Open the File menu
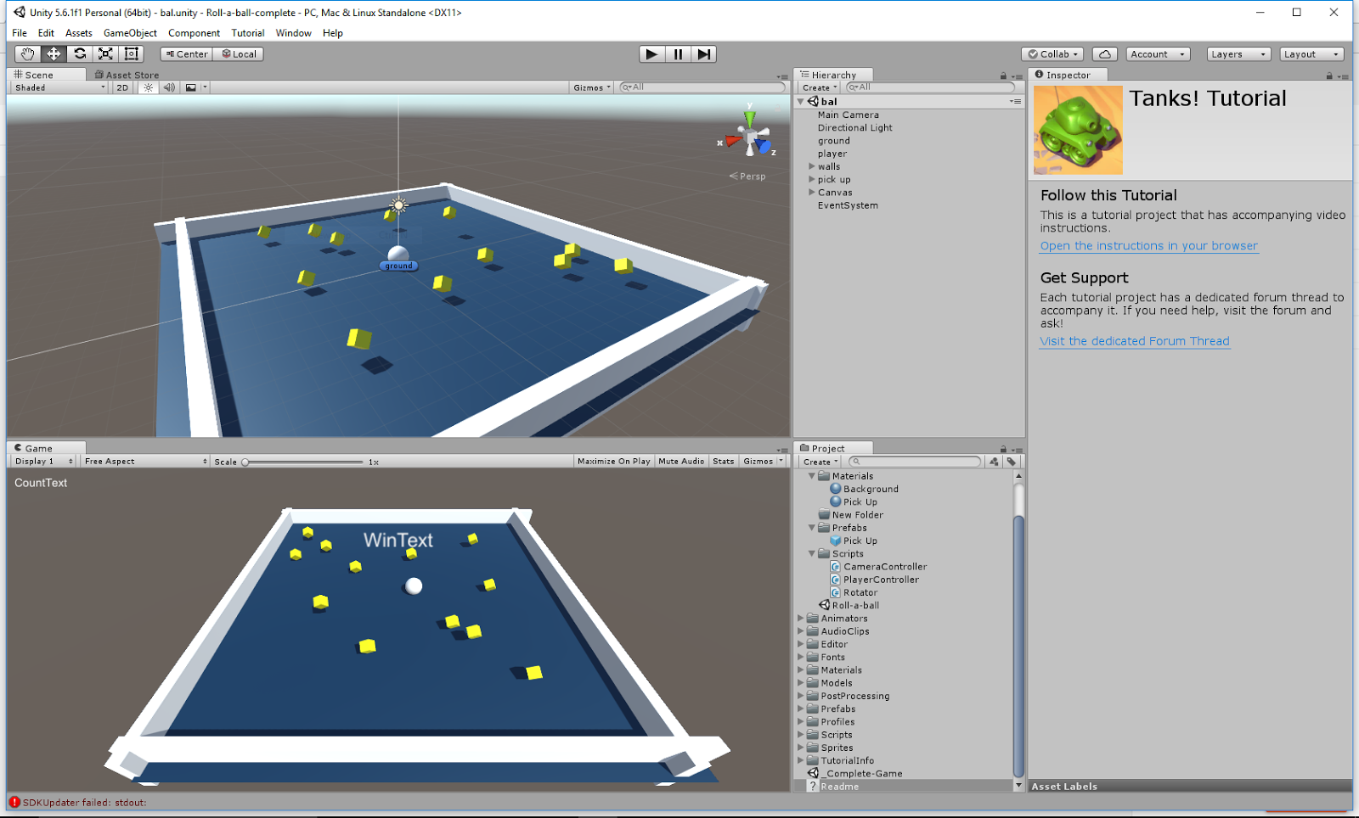Screen dimensions: 1359x818 click(x=20, y=33)
